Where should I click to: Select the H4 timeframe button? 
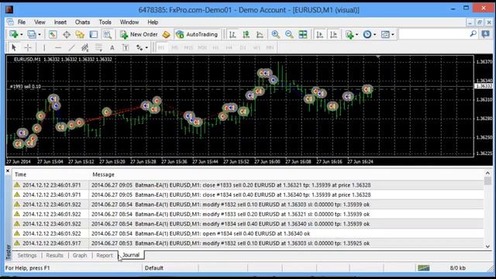[x=229, y=47]
